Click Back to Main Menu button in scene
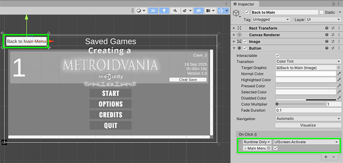The width and height of the screenshot is (343, 163). 27,41
